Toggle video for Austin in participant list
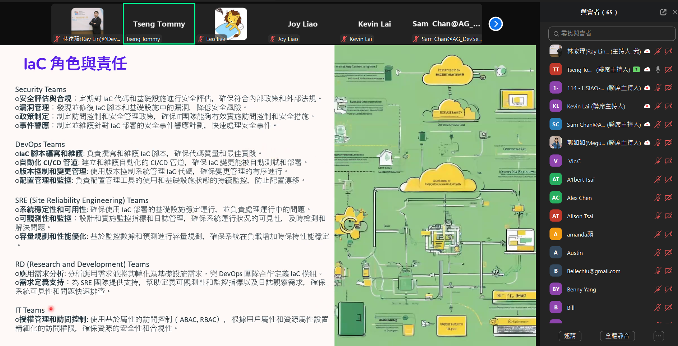 (x=668, y=253)
